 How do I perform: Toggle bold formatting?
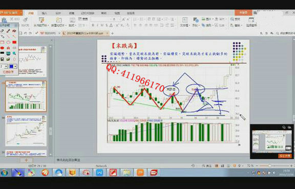(93, 25)
